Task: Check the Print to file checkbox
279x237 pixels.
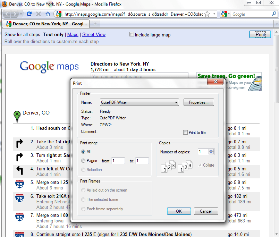Action: [x=185, y=132]
